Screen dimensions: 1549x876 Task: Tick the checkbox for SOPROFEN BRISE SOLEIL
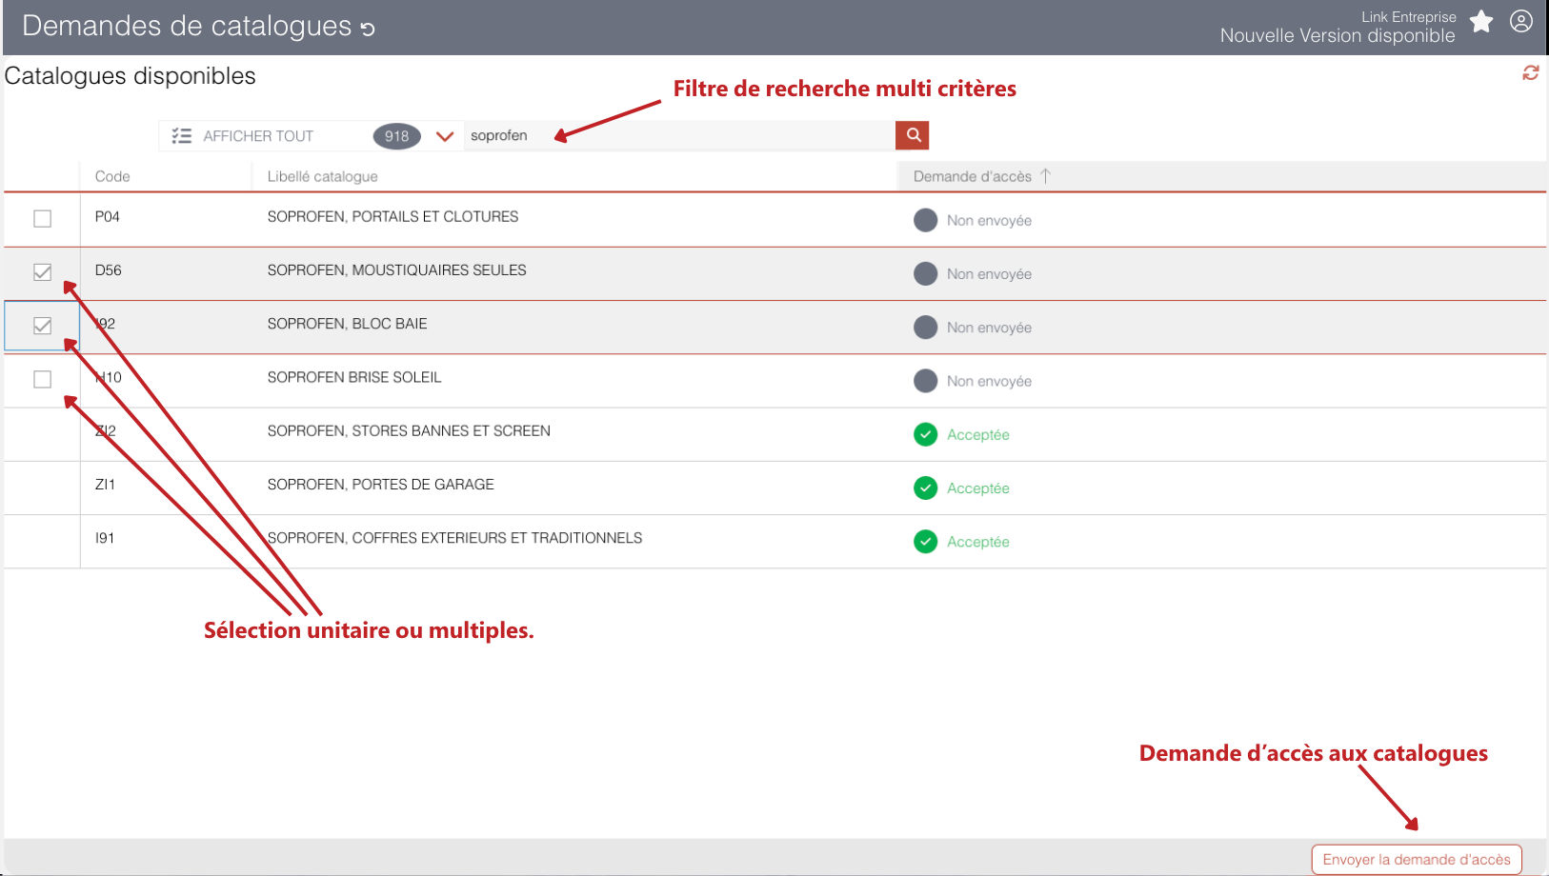(42, 379)
